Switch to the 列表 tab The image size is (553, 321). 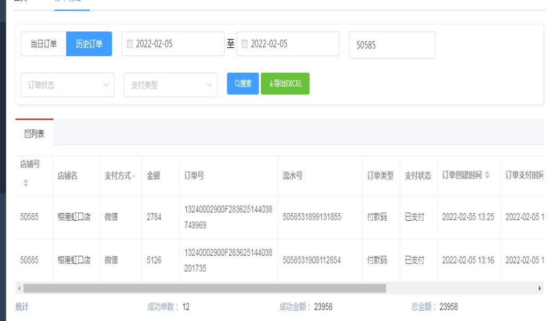click(x=34, y=134)
